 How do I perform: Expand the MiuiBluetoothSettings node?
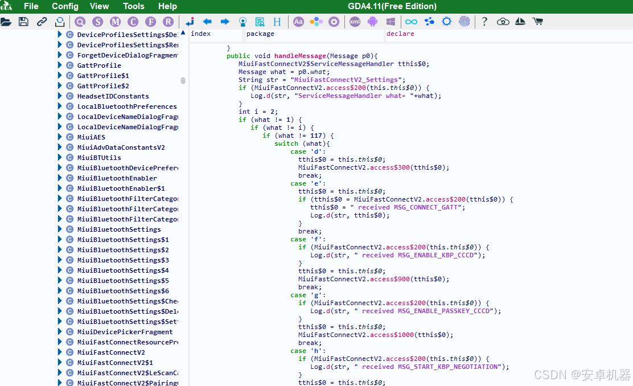coord(60,229)
